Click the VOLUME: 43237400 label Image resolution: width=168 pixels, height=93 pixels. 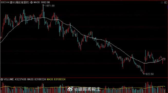point(15,79)
